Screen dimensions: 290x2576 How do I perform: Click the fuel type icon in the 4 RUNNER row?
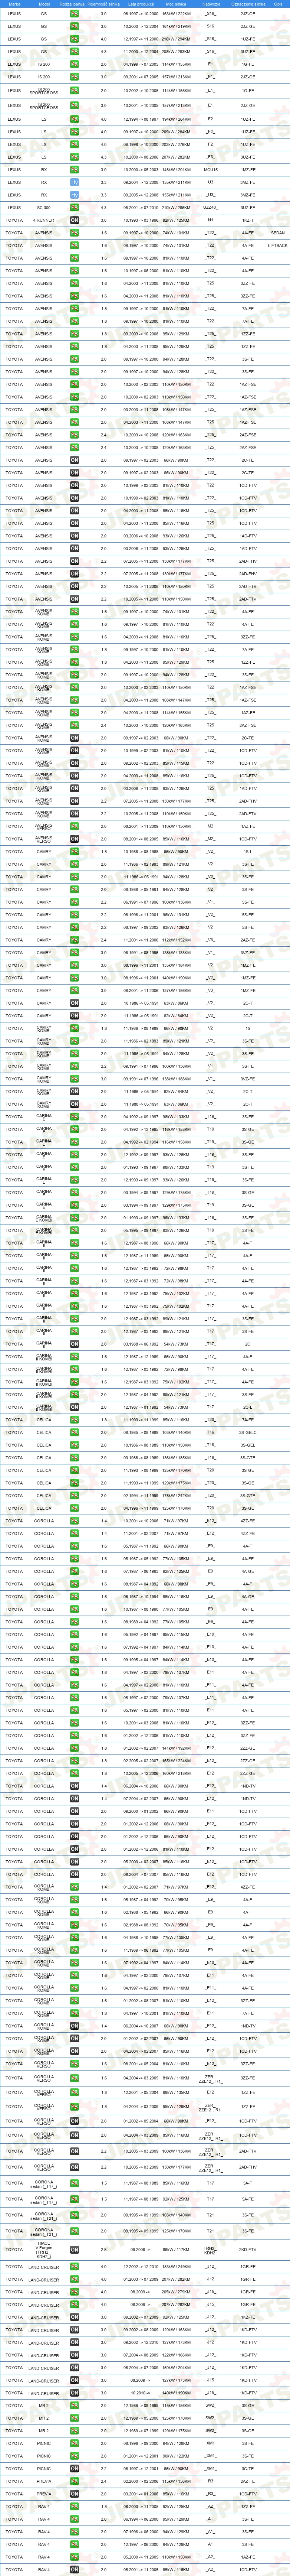[74, 220]
